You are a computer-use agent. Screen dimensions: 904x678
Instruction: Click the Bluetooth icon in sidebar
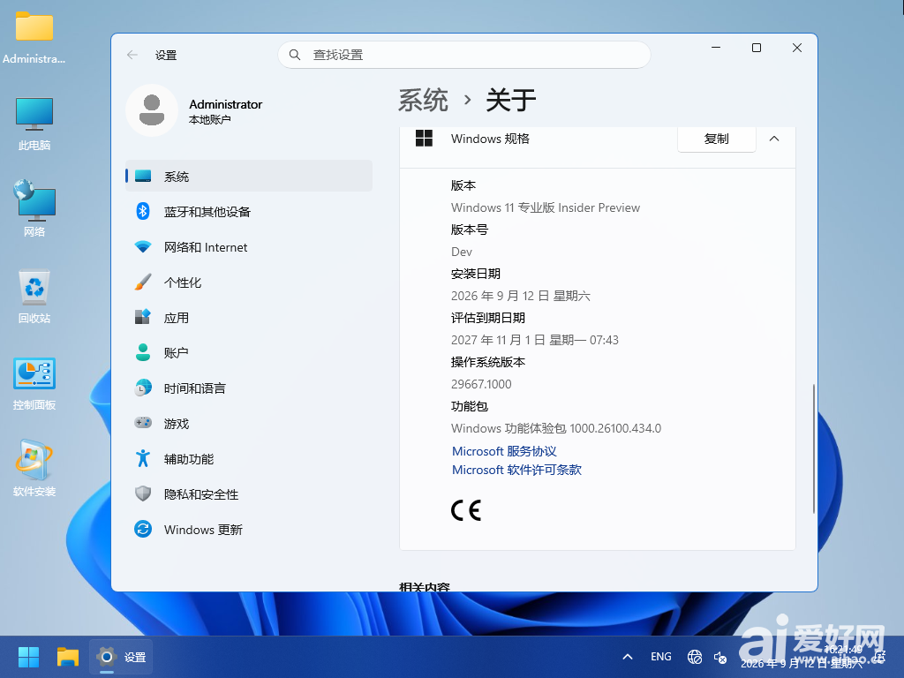[143, 211]
